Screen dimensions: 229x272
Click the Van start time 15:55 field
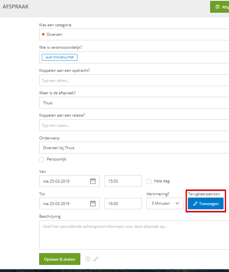(x=123, y=181)
